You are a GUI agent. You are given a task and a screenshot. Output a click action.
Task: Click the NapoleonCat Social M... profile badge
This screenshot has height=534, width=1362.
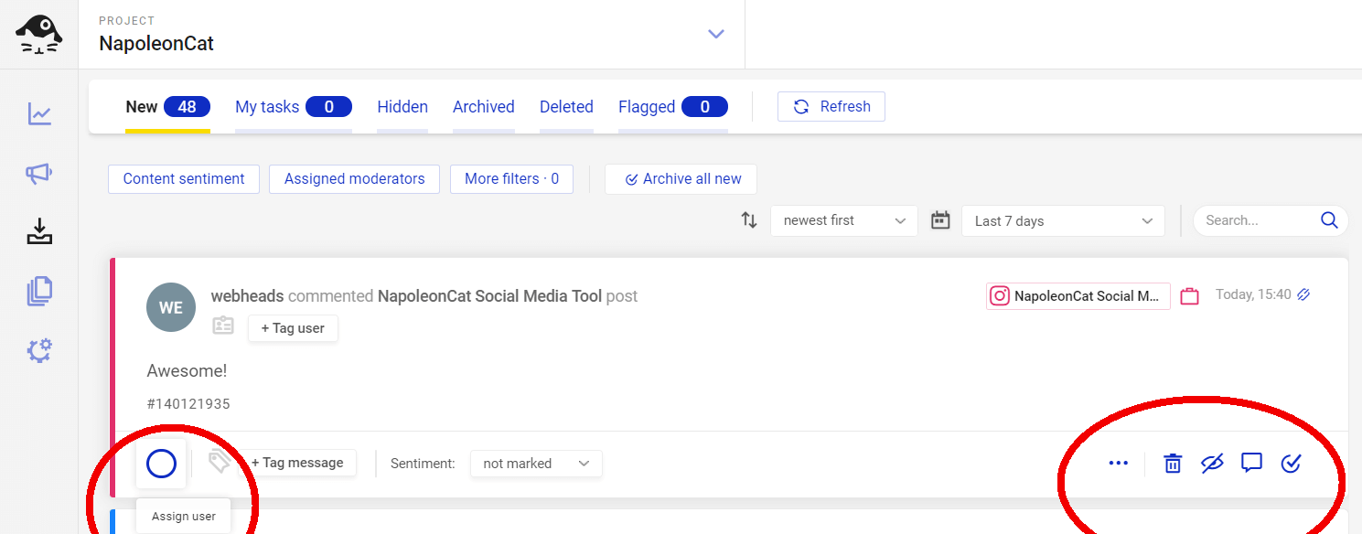[1078, 296]
